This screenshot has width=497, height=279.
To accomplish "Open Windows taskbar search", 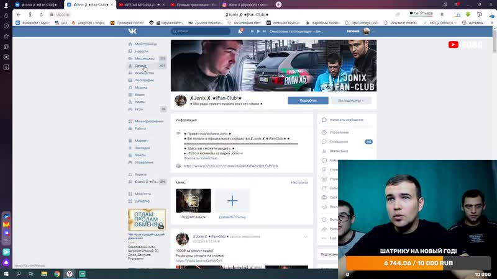I will click(x=19, y=274).
